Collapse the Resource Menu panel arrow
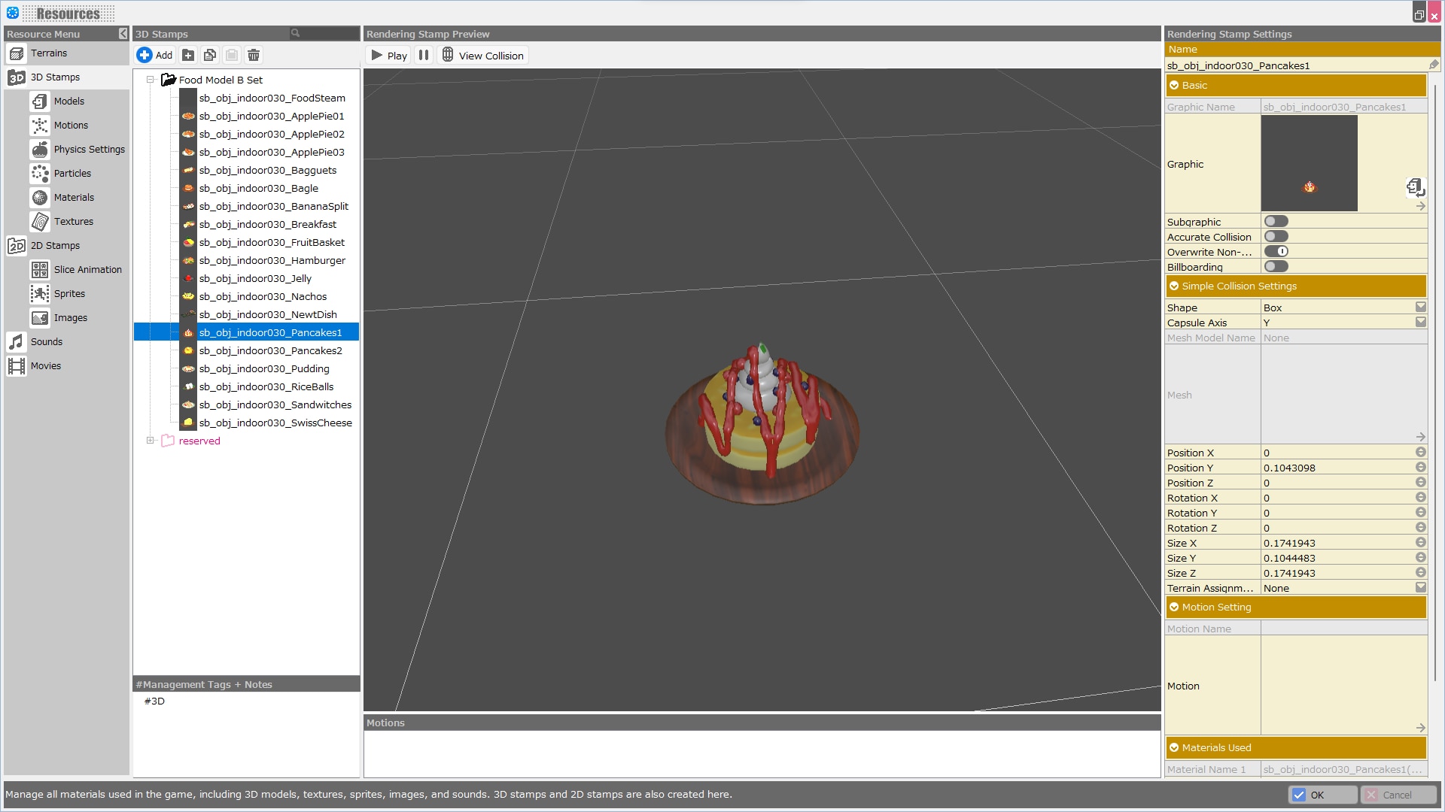Screen dimensions: 1445x812 tap(123, 34)
